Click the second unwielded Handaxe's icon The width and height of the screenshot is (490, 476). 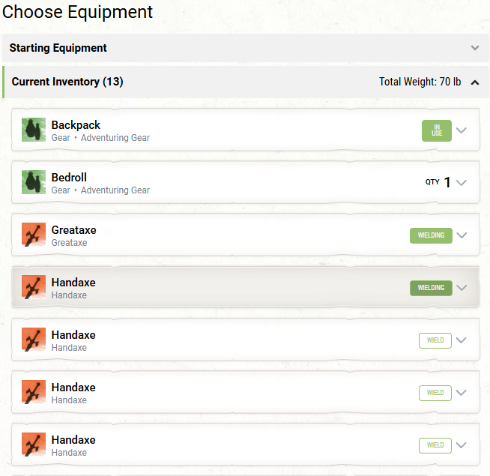point(34,392)
